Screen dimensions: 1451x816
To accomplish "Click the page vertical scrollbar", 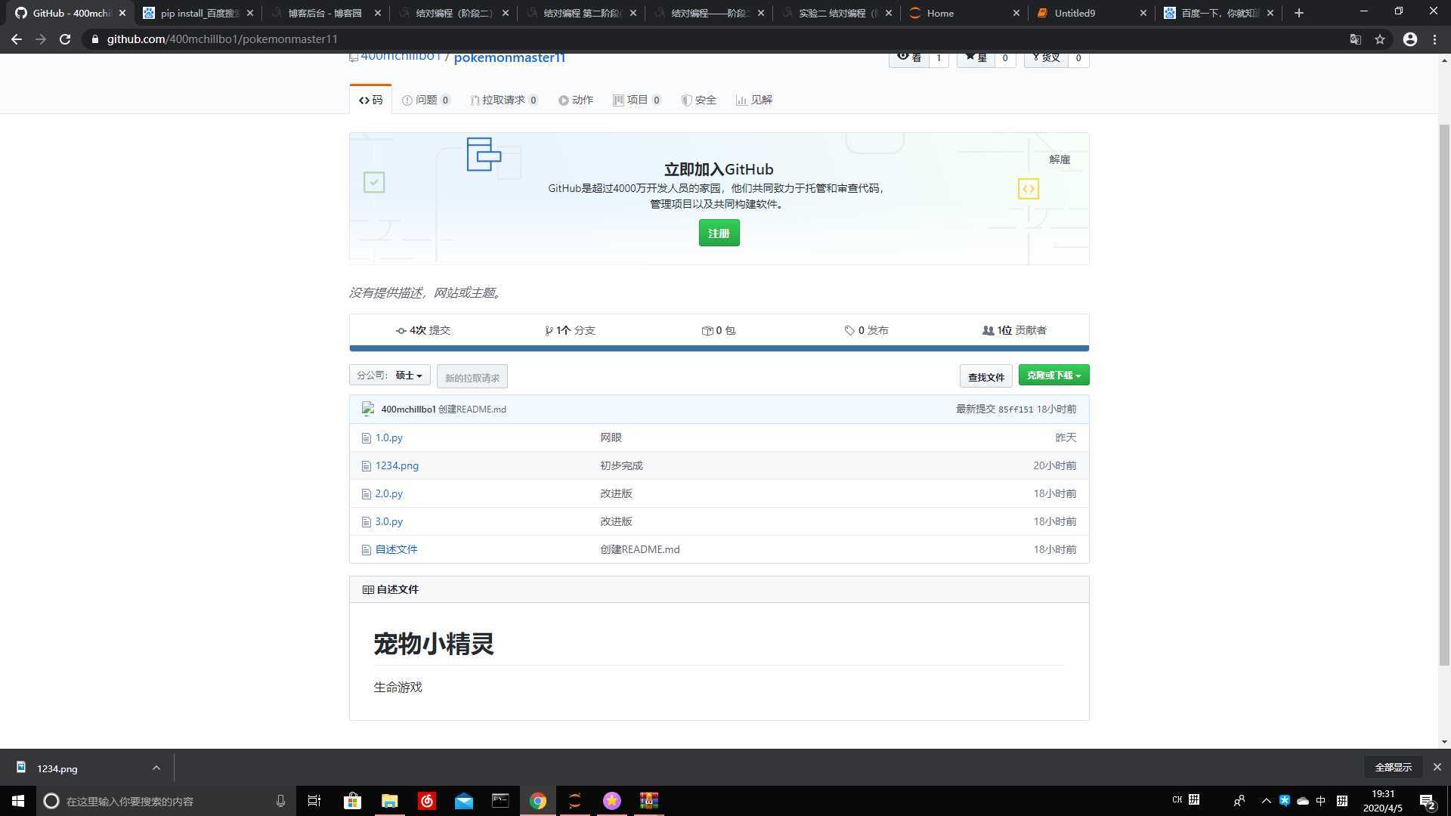I will pos(1444,394).
